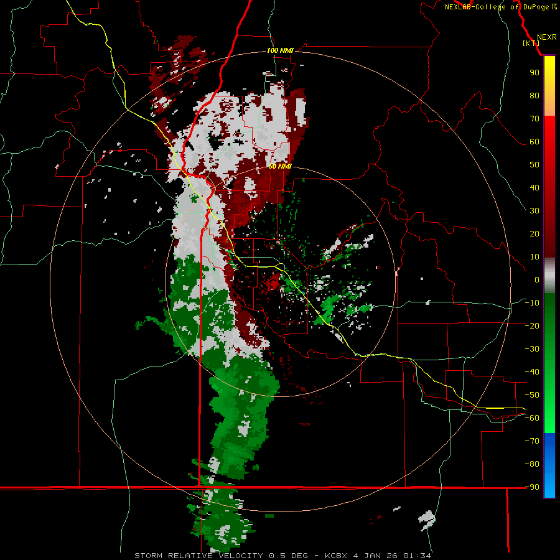Click the 01:34 timestamp text
This screenshot has width=560, height=560.
tap(416, 556)
